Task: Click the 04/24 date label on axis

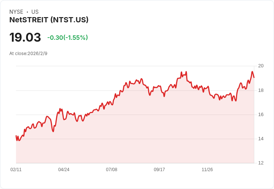Action: click(x=64, y=169)
